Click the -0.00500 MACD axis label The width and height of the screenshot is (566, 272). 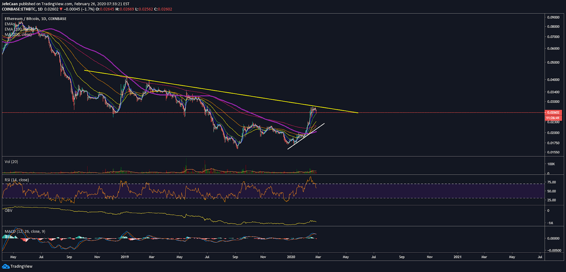(x=554, y=250)
